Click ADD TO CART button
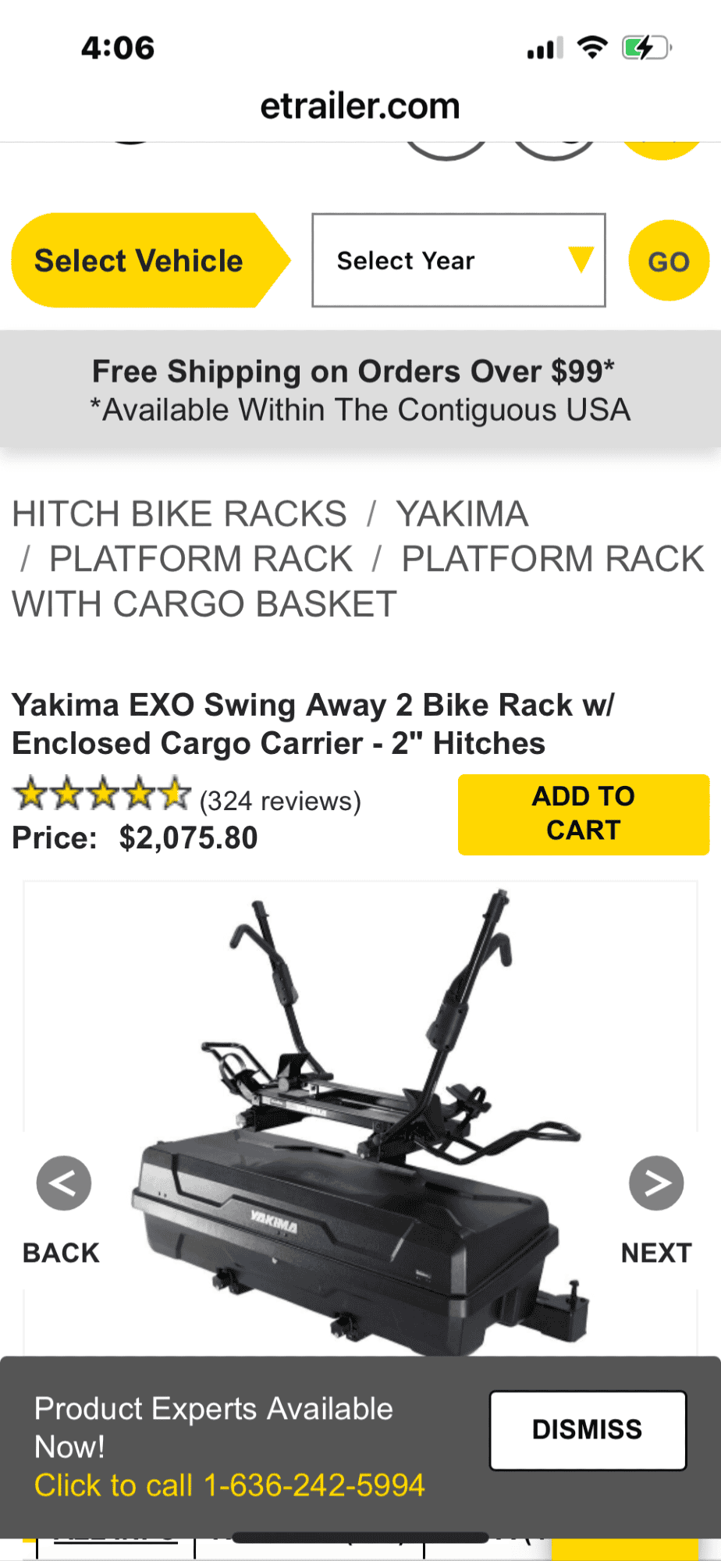 tap(584, 814)
